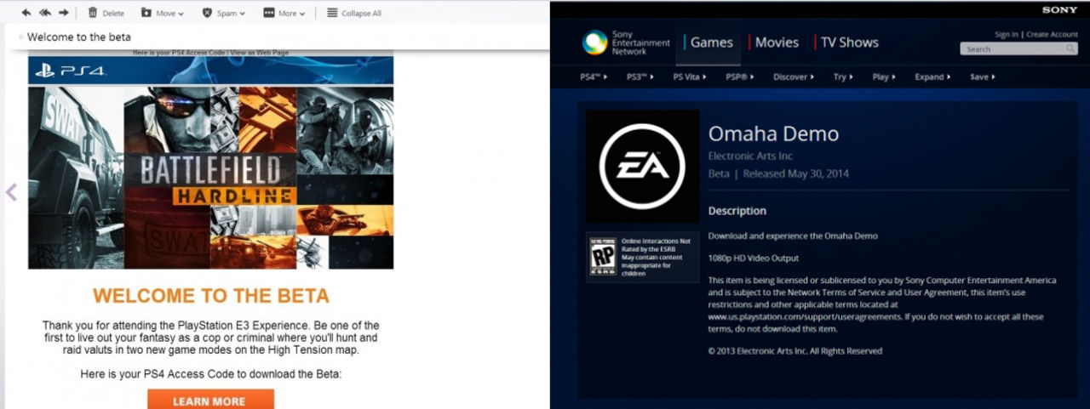The image size is (1090, 409).
Task: Expand the PS4 menu
Action: tap(594, 77)
